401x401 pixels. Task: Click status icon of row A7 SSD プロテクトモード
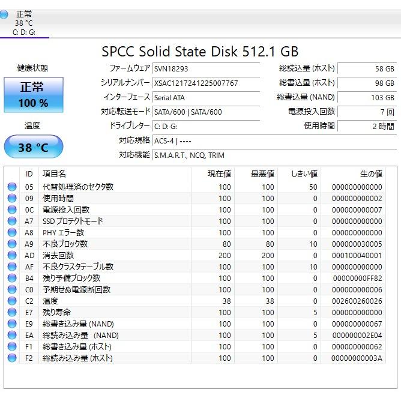12,221
